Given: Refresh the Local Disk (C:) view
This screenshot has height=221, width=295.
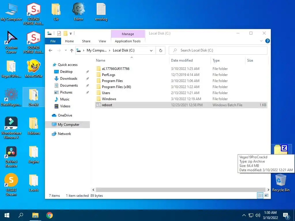Looking at the screenshot, I should click(161, 50).
